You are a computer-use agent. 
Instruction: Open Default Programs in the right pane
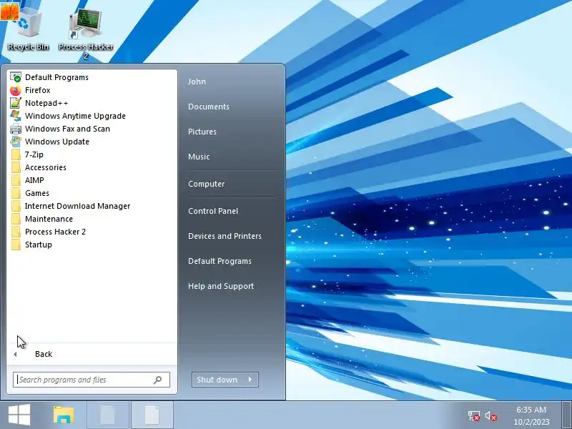(x=220, y=261)
